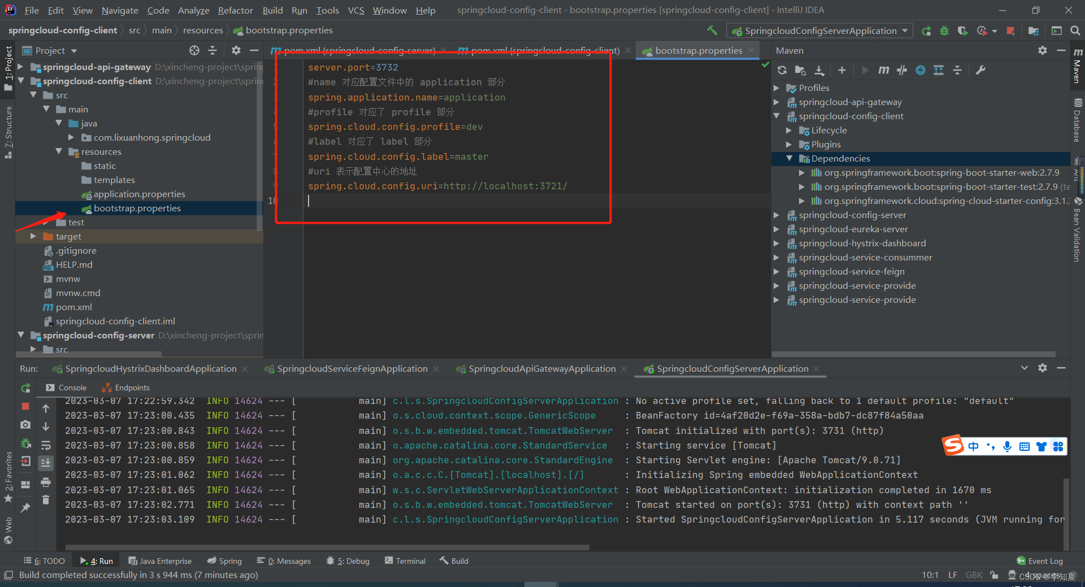Toggle scroll to end in Run console
Image resolution: width=1085 pixels, height=587 pixels.
[46, 463]
